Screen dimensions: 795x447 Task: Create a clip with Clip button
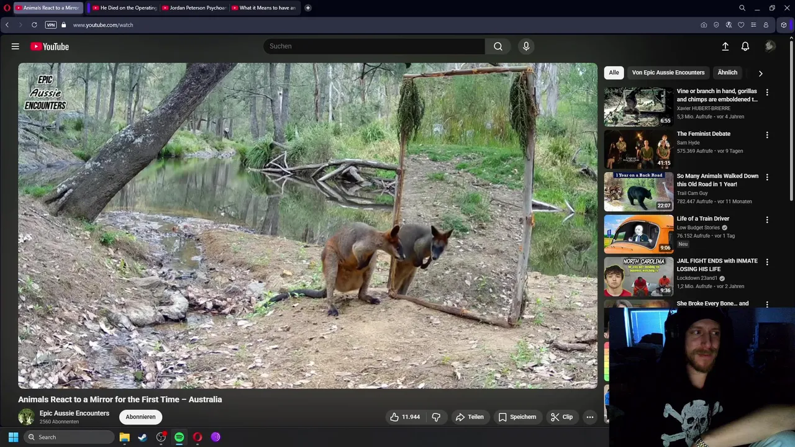click(x=561, y=417)
